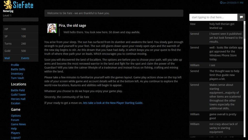Click the SieFate lion logo
The image size is (248, 140).
(8, 5)
